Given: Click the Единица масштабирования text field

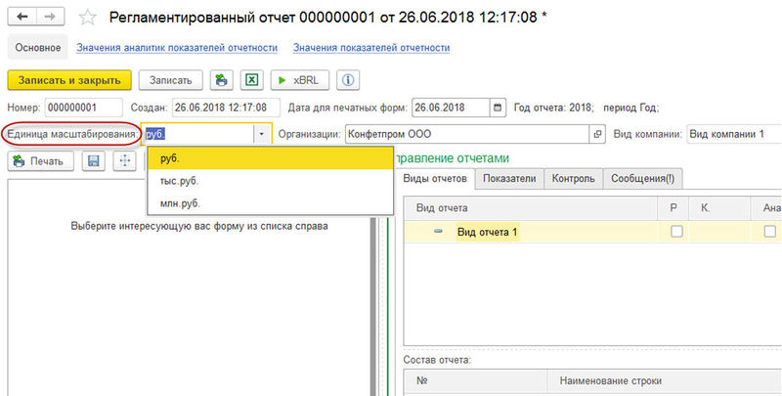Looking at the screenshot, I should tap(198, 134).
